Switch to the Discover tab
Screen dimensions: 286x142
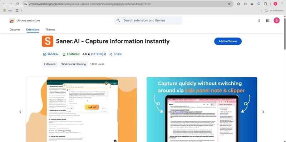click(x=15, y=30)
